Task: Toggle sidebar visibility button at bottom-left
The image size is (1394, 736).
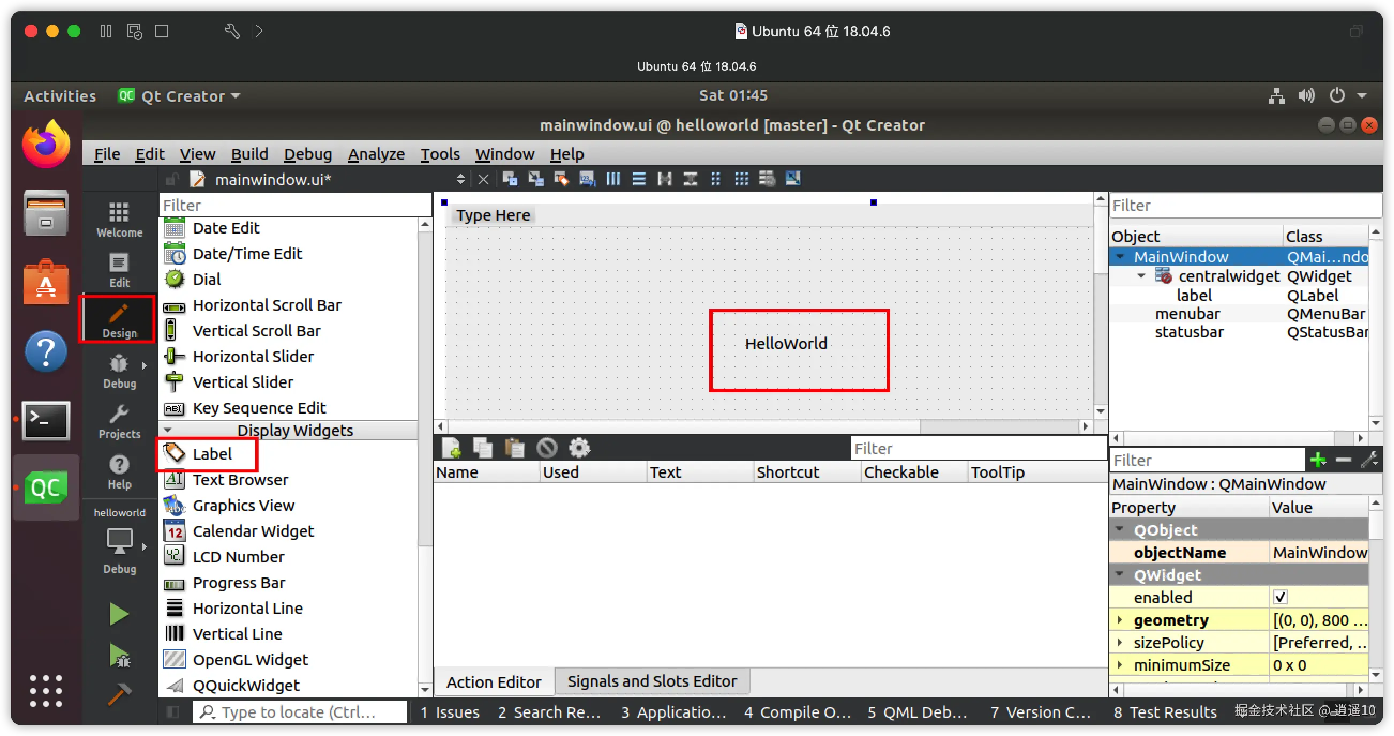Action: coord(173,712)
